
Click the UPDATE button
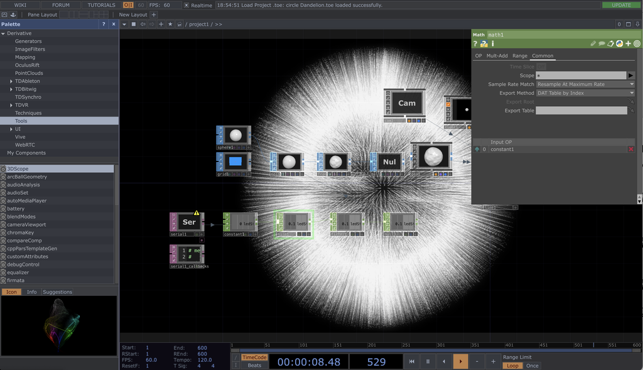pos(621,5)
